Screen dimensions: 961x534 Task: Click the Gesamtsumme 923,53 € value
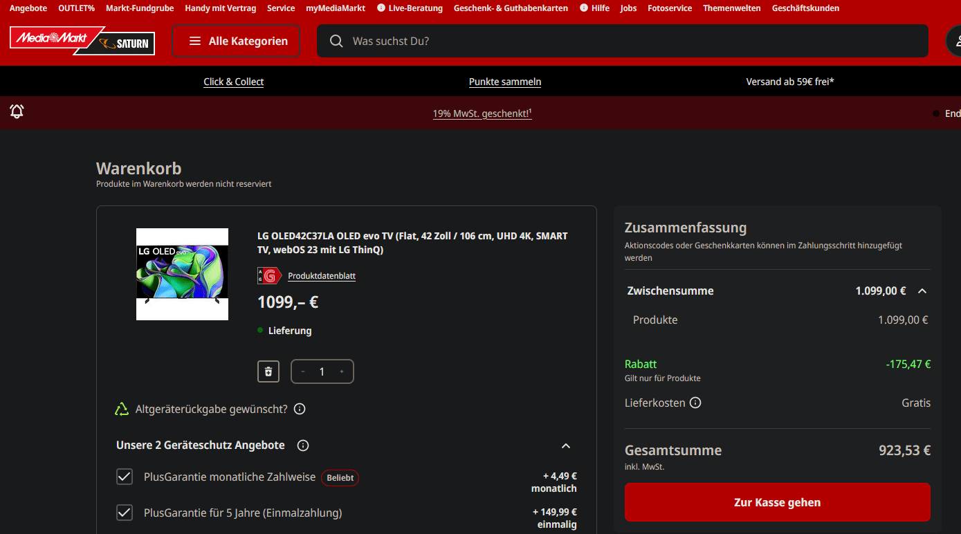pyautogui.click(x=904, y=450)
